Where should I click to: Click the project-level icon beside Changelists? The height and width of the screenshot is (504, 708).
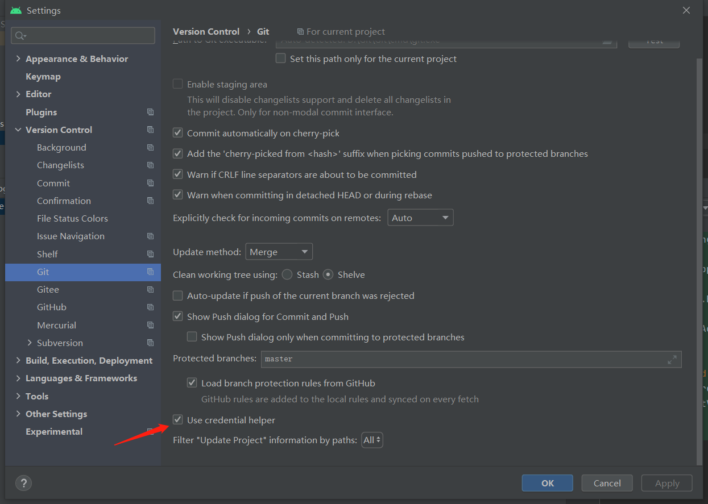[x=150, y=165]
